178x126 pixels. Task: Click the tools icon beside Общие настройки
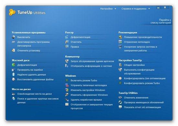click(x=120, y=65)
